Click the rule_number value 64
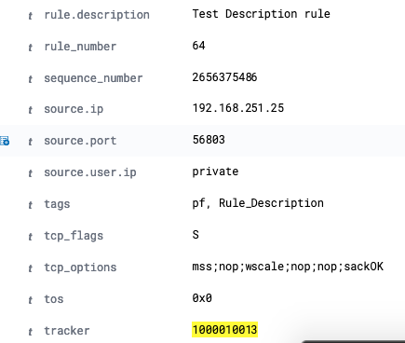 tap(198, 46)
